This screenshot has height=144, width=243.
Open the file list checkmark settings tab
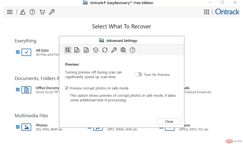pyautogui.click(x=77, y=50)
